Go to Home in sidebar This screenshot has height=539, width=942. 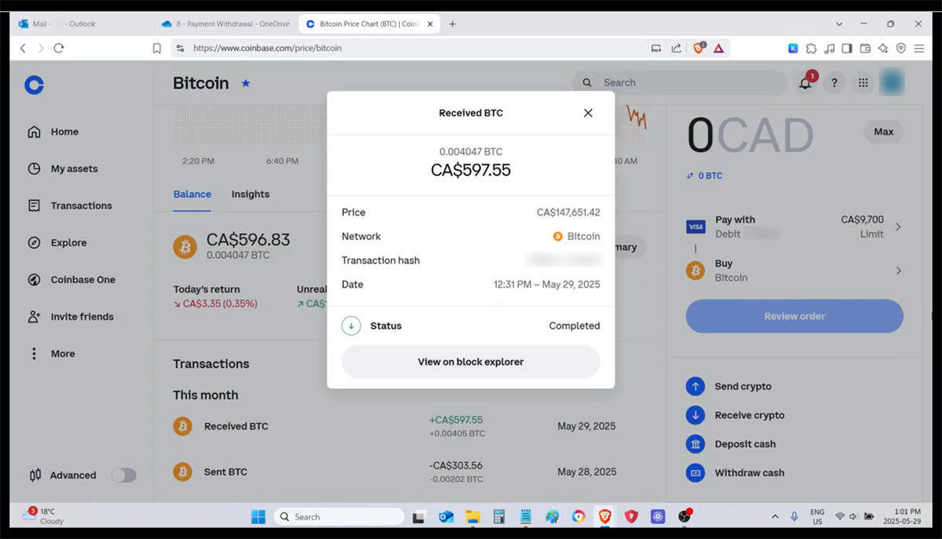coord(53,132)
